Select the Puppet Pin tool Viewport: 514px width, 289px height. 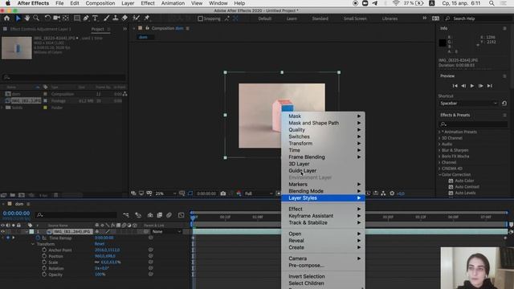(x=146, y=18)
